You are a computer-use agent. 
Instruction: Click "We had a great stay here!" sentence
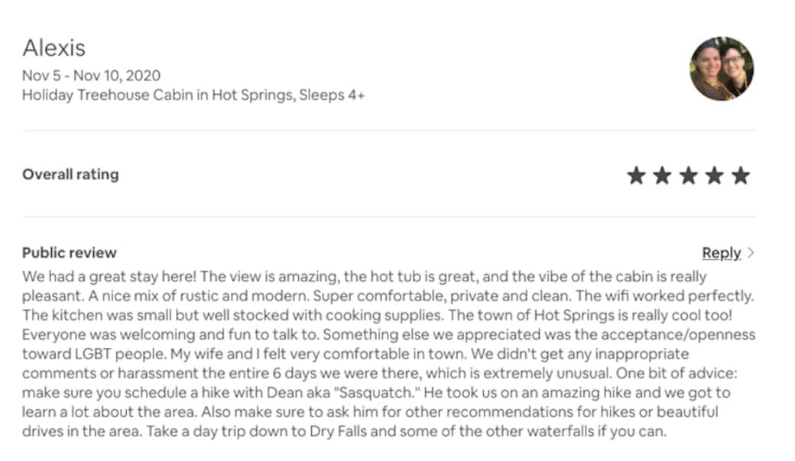(109, 276)
